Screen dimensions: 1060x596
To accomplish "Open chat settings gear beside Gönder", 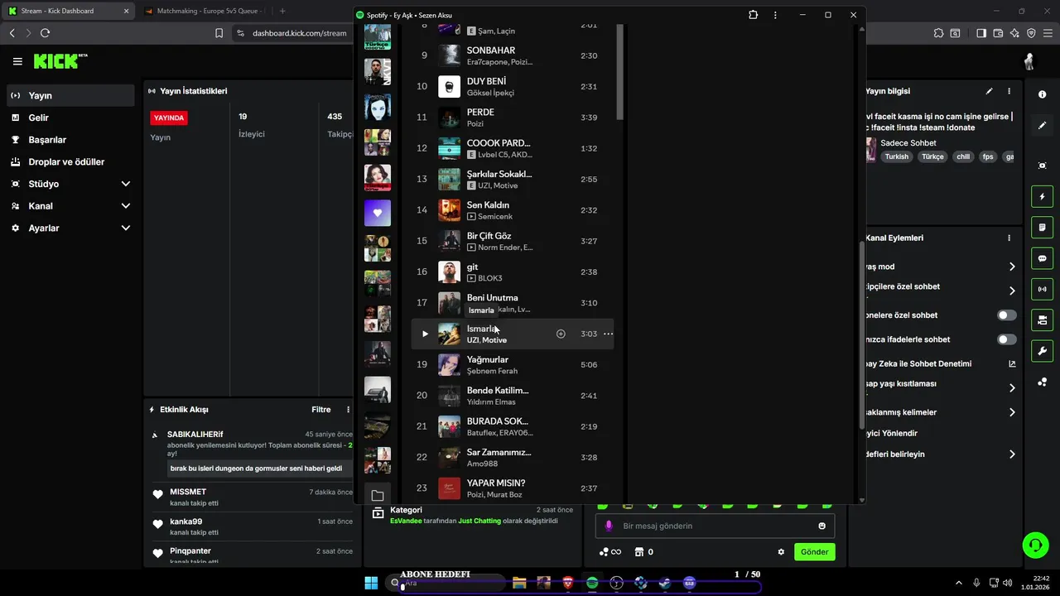I will pos(781,552).
